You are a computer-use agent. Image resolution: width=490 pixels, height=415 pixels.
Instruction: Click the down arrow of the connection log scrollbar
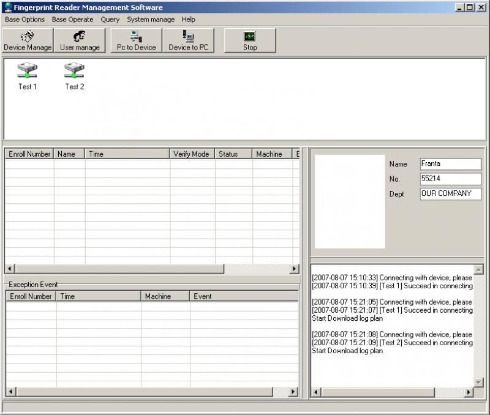click(x=478, y=383)
